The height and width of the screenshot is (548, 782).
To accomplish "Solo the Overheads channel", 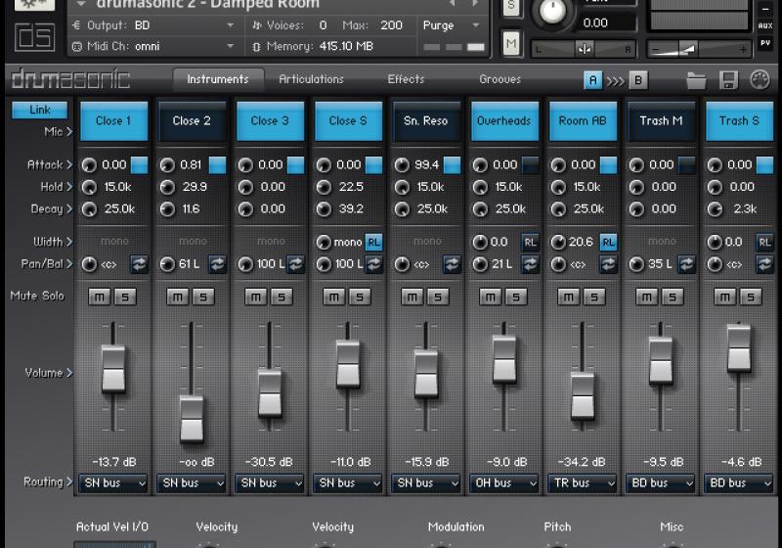I will [516, 297].
